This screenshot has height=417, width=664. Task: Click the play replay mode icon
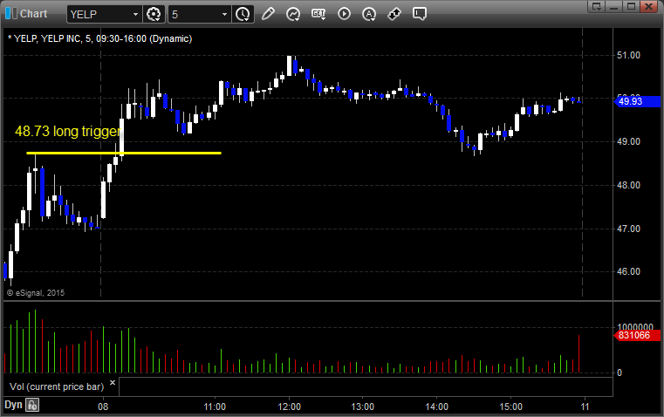[344, 14]
